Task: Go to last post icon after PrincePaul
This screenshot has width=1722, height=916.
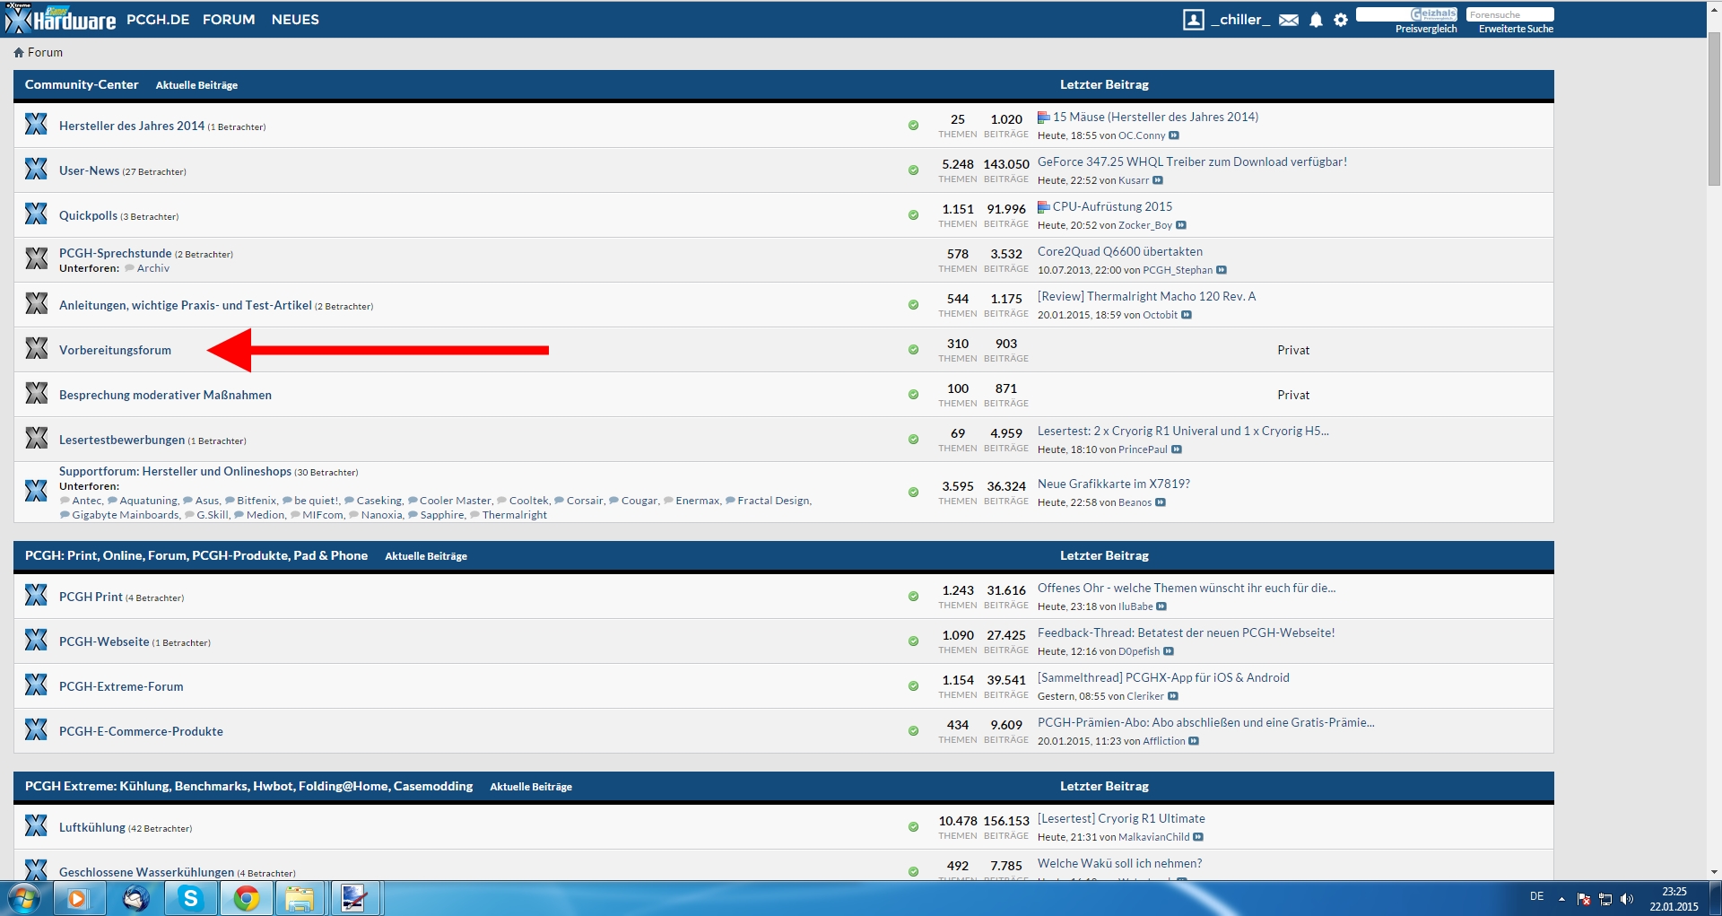Action: pyautogui.click(x=1177, y=449)
